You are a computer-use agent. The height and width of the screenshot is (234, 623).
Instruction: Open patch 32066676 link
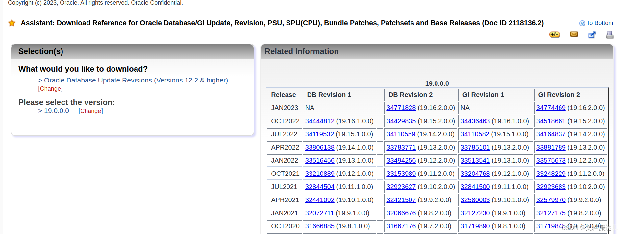(401, 213)
